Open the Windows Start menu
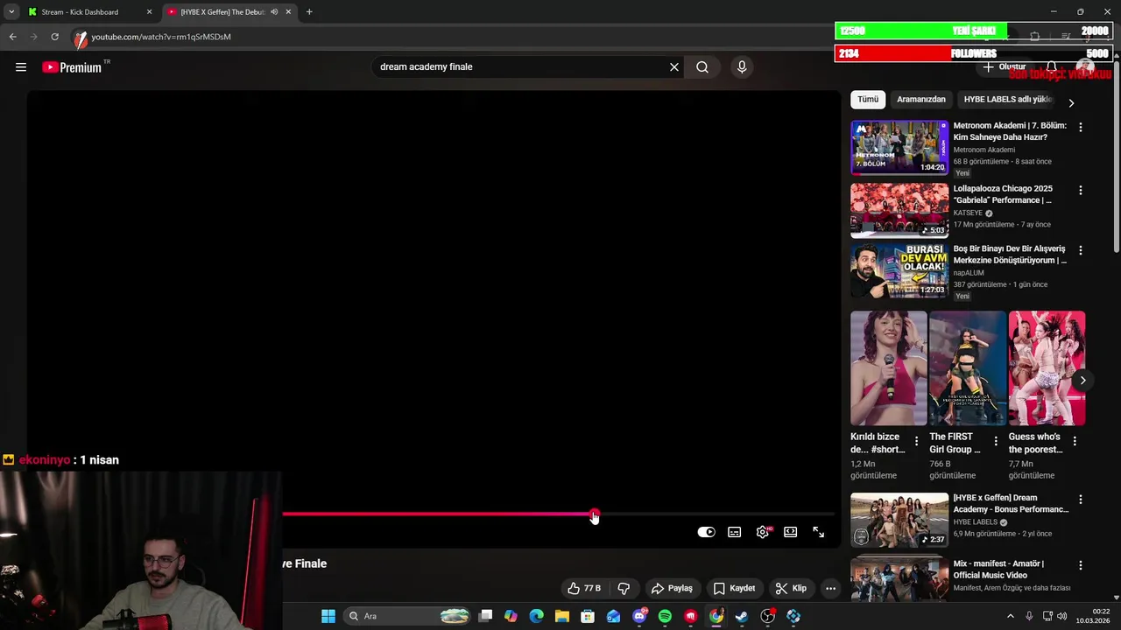 coord(328,616)
